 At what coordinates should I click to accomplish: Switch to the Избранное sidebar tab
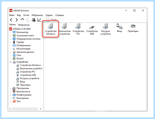[x=24, y=25]
